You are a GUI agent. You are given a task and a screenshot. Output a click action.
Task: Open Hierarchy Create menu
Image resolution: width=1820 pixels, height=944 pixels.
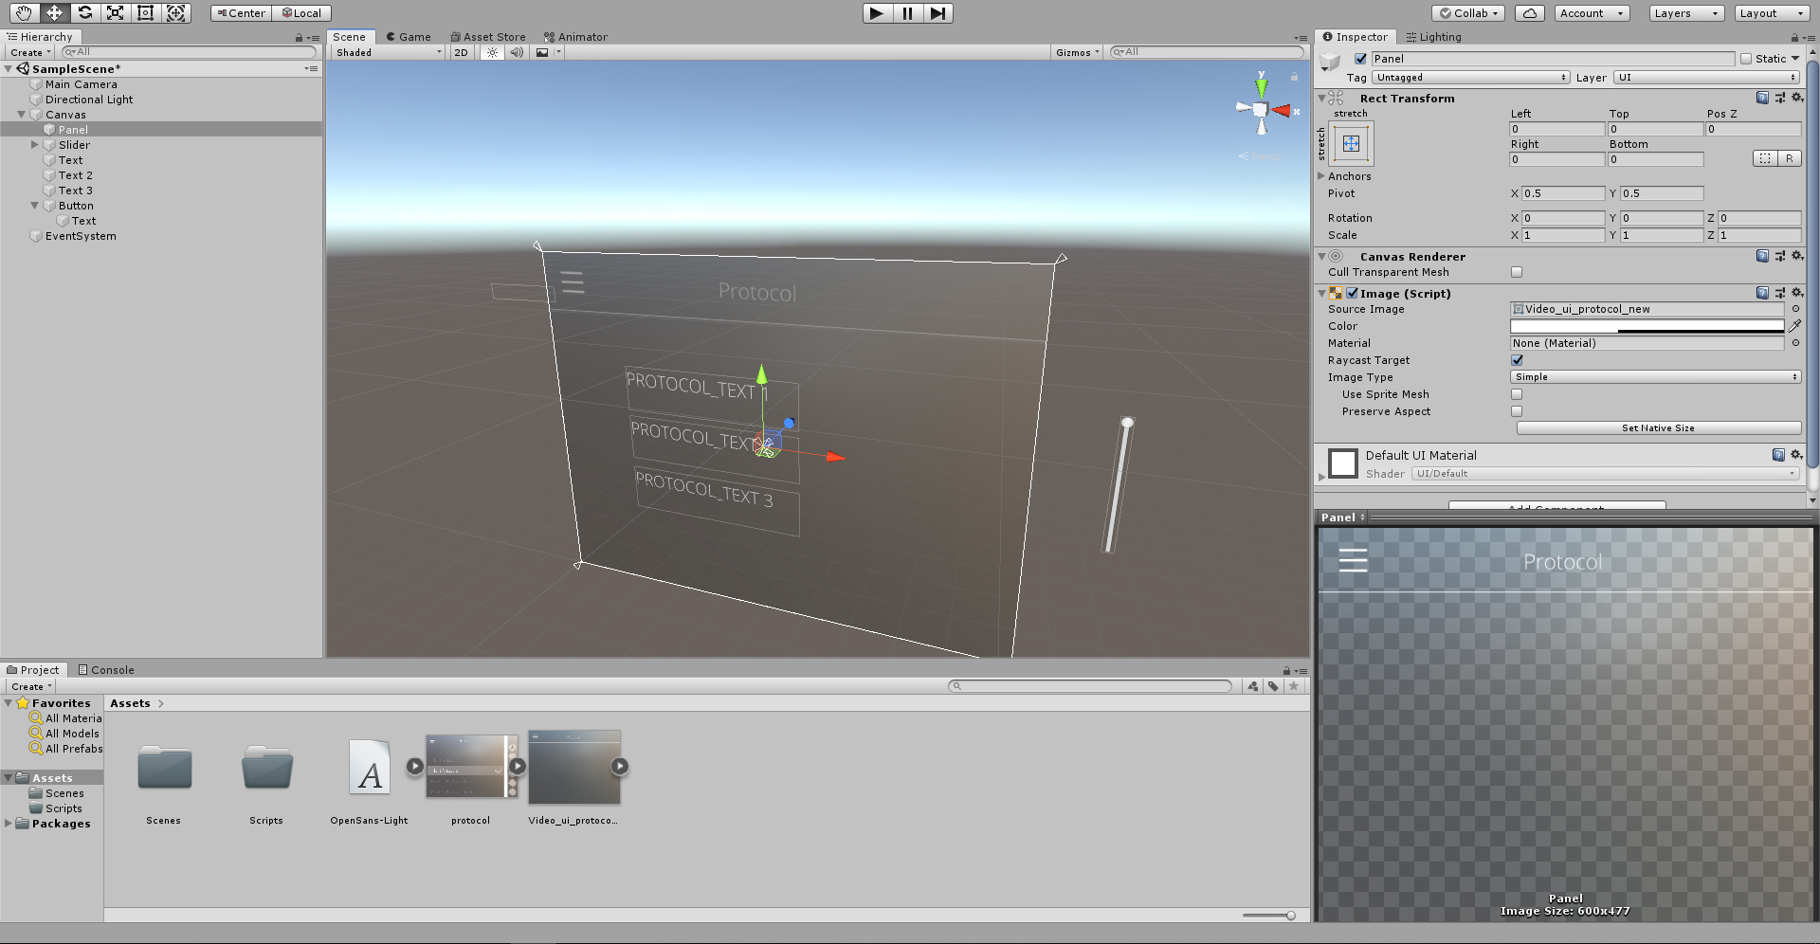[x=30, y=53]
